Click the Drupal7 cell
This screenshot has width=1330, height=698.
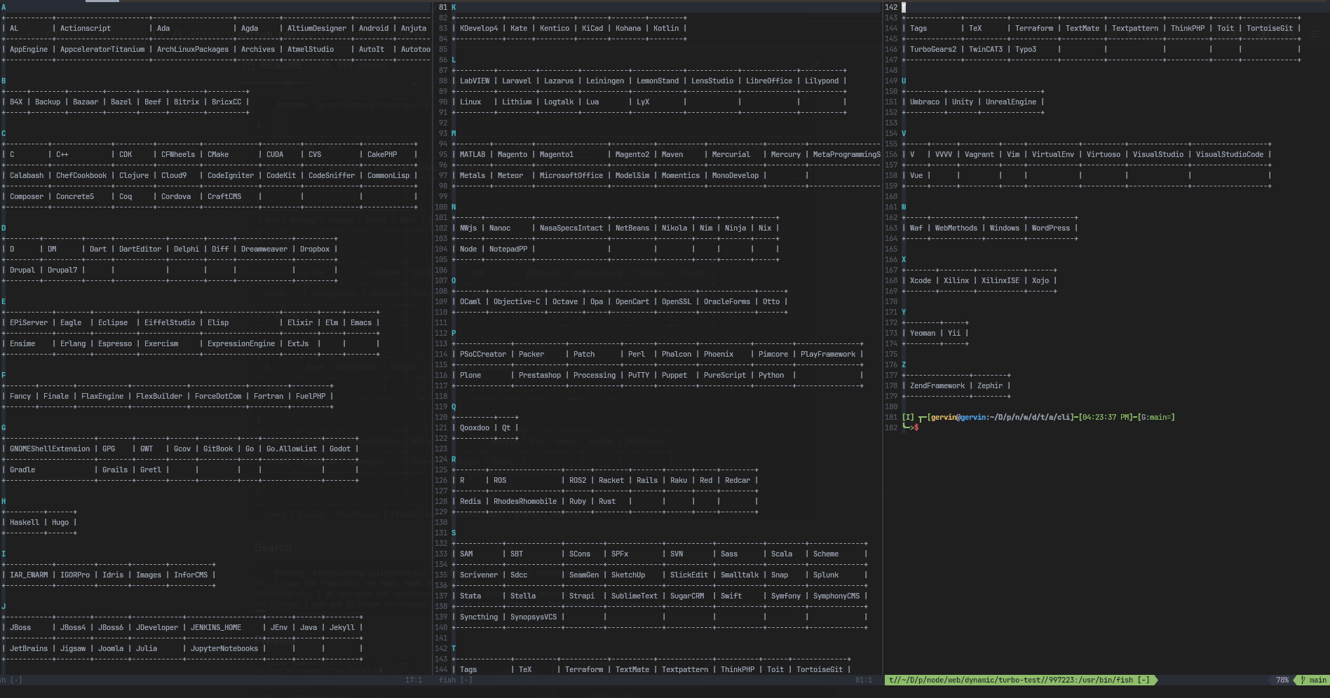coord(62,270)
